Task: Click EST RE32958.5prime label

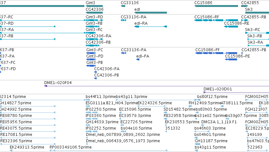Action: (x=180, y=116)
